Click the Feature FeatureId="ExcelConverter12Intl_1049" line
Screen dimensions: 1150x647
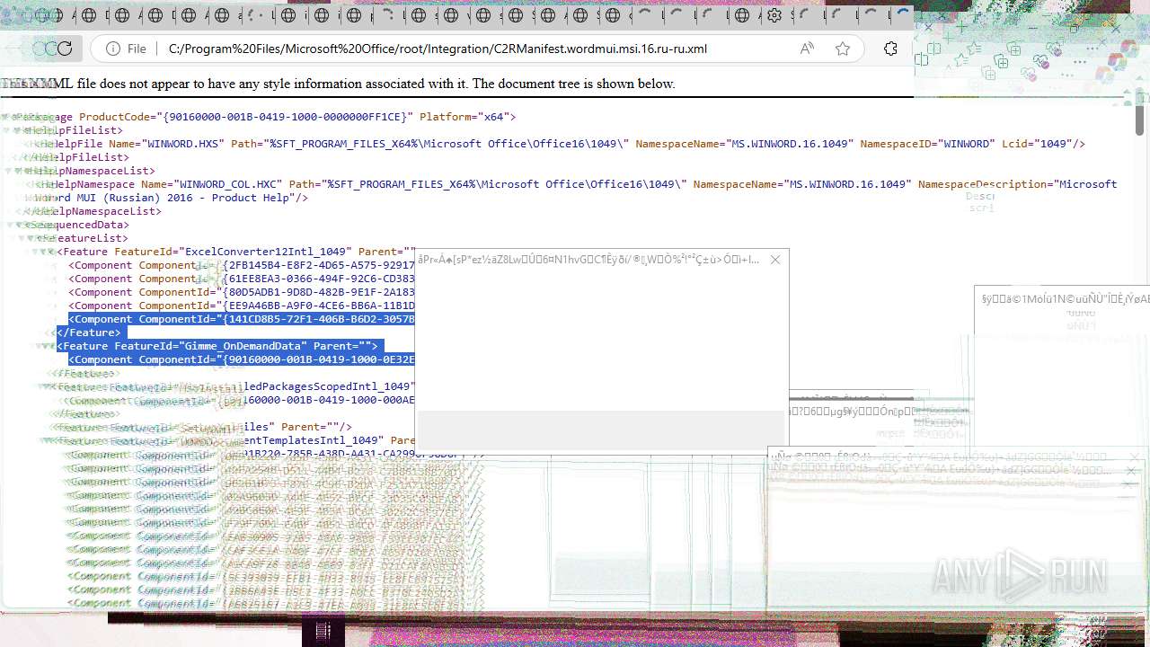235,252
